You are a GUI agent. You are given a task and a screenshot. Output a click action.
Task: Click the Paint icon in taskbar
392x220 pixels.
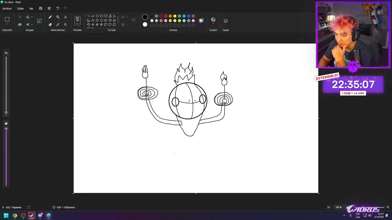pos(49,215)
